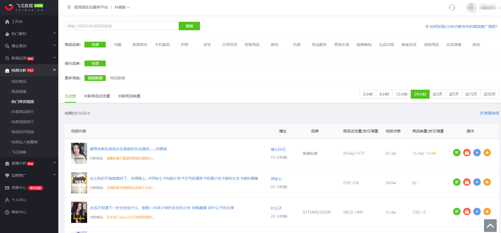Click the customer service headset icon
Viewport: 501px width, 233px height.
pyautogui.click(x=452, y=7)
